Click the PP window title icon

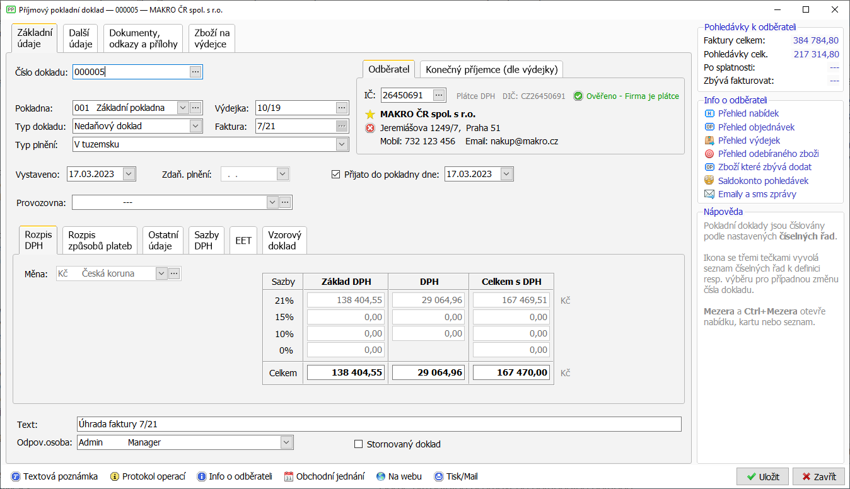(10, 10)
